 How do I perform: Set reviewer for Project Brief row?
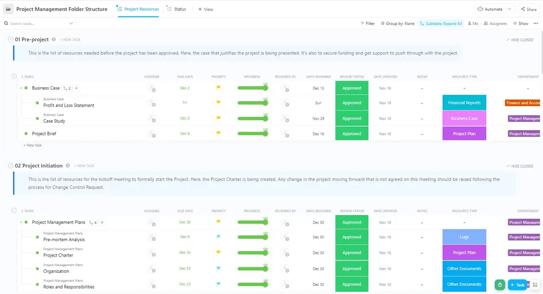[x=285, y=134]
